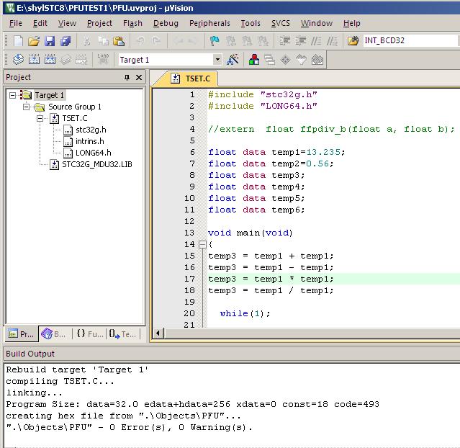
Task: Open the SVCS menu
Action: (x=281, y=23)
